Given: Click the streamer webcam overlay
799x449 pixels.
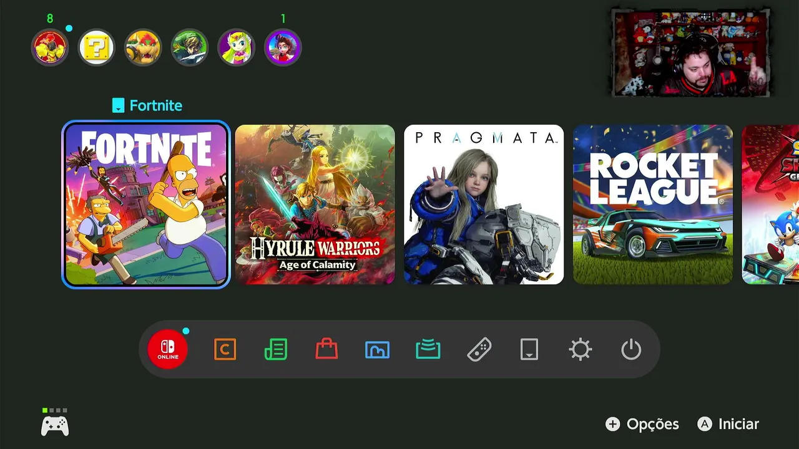Looking at the screenshot, I should pos(690,52).
